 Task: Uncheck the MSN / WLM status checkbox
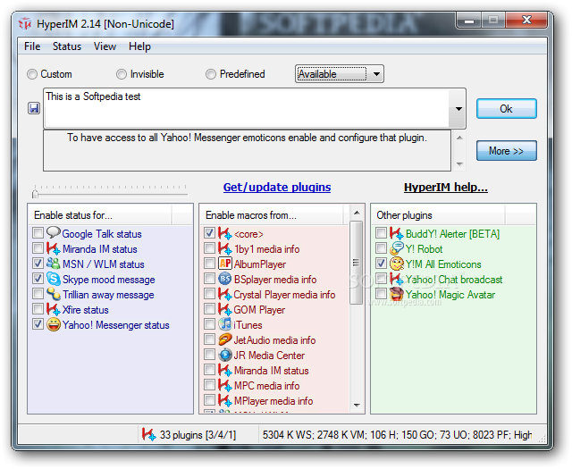click(x=38, y=264)
